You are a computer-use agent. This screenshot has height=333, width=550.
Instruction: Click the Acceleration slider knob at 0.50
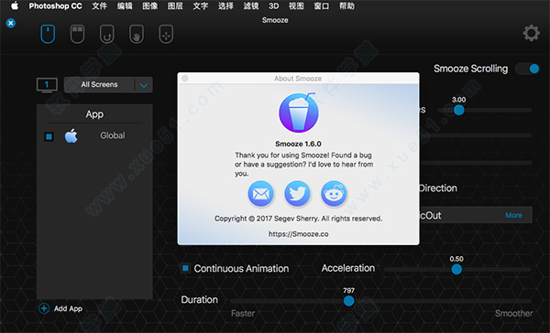[456, 269]
